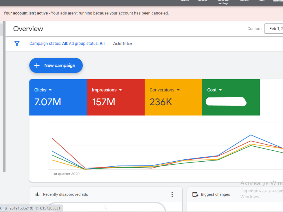283x212 pixels.
Task: Open the Cost metric dropdown arrow
Action: [220, 90]
